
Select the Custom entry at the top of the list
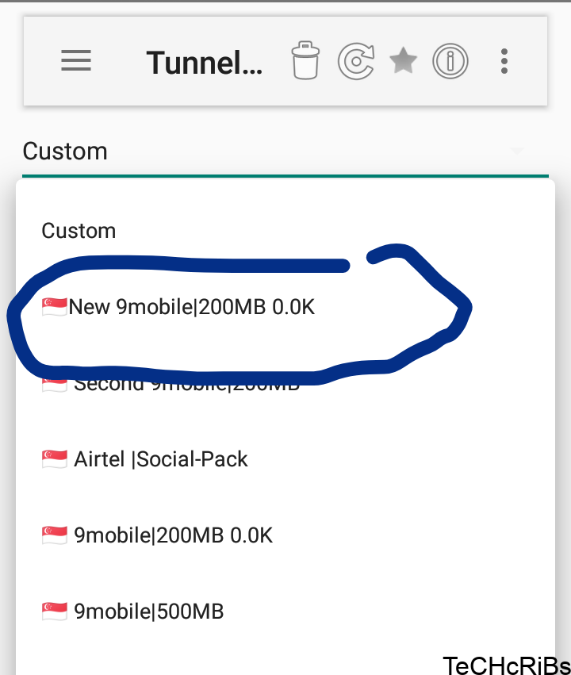(x=79, y=231)
